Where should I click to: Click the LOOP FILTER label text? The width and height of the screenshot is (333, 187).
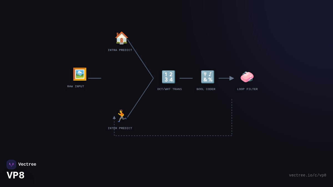(247, 89)
